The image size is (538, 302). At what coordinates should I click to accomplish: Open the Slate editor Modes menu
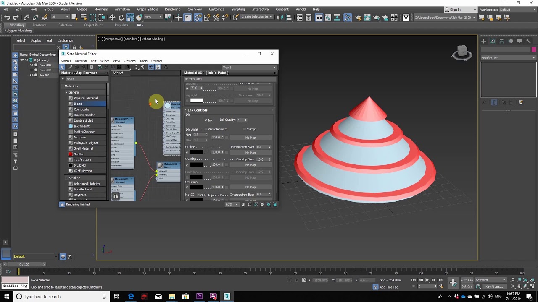(66, 61)
